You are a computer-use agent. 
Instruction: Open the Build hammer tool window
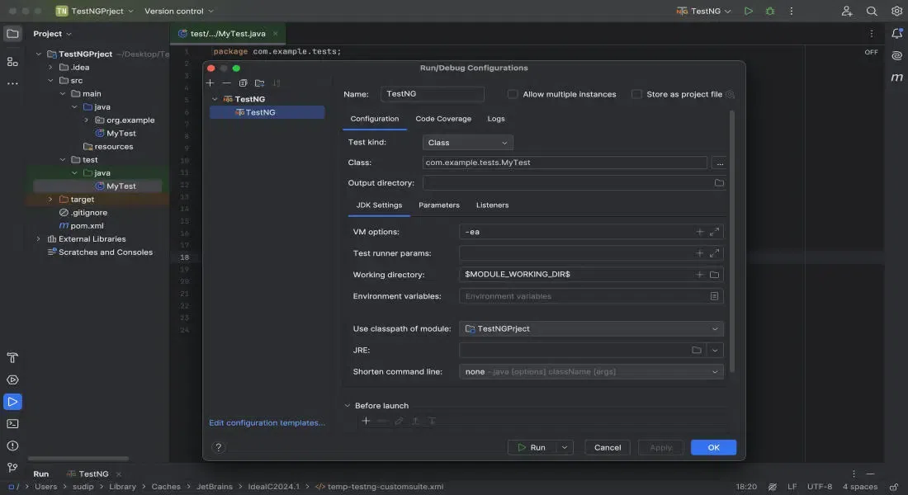click(x=12, y=358)
